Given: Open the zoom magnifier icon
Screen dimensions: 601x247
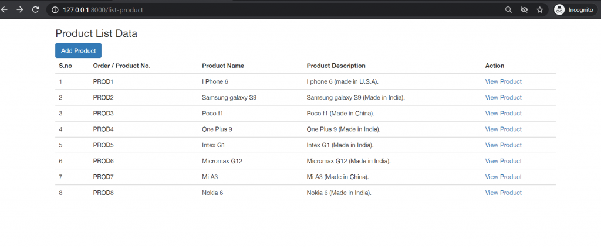Looking at the screenshot, I should tap(508, 10).
